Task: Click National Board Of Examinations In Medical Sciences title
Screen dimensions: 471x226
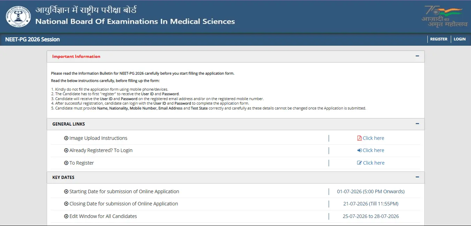Action: 135,22
